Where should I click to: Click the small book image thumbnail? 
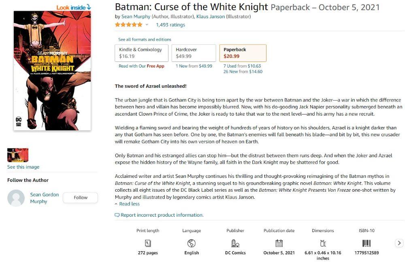point(18,155)
